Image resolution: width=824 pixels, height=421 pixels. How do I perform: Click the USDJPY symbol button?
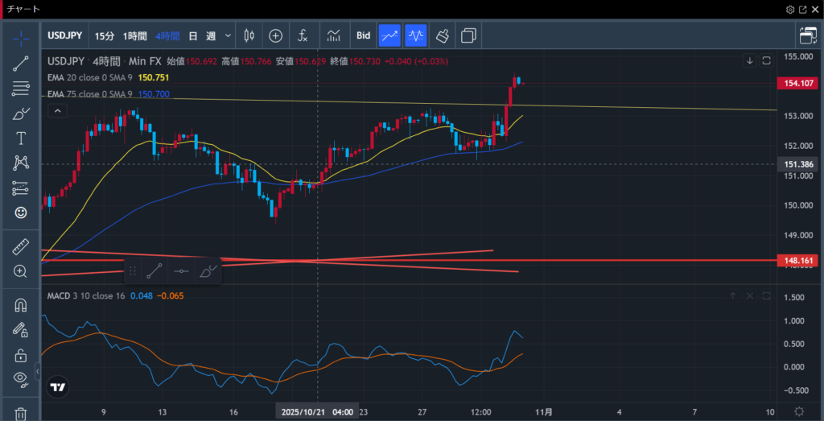[x=64, y=35]
